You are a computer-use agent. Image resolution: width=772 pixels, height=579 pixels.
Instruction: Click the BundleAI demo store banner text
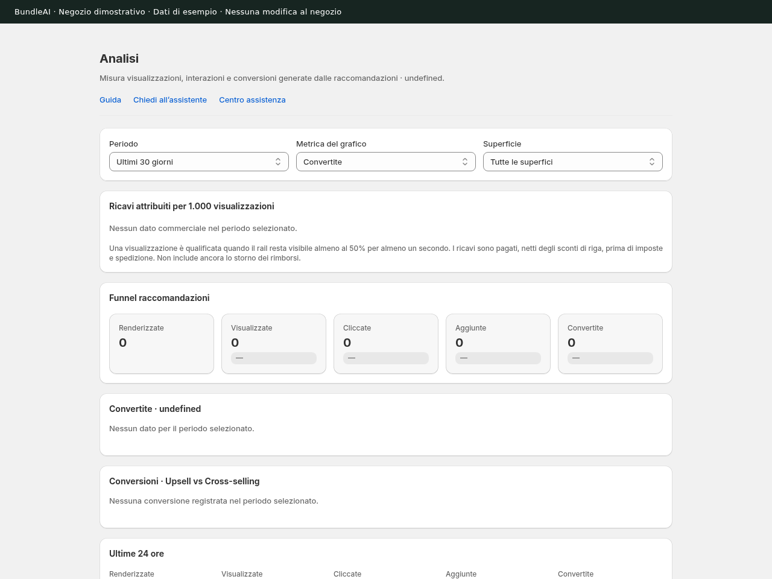click(178, 11)
